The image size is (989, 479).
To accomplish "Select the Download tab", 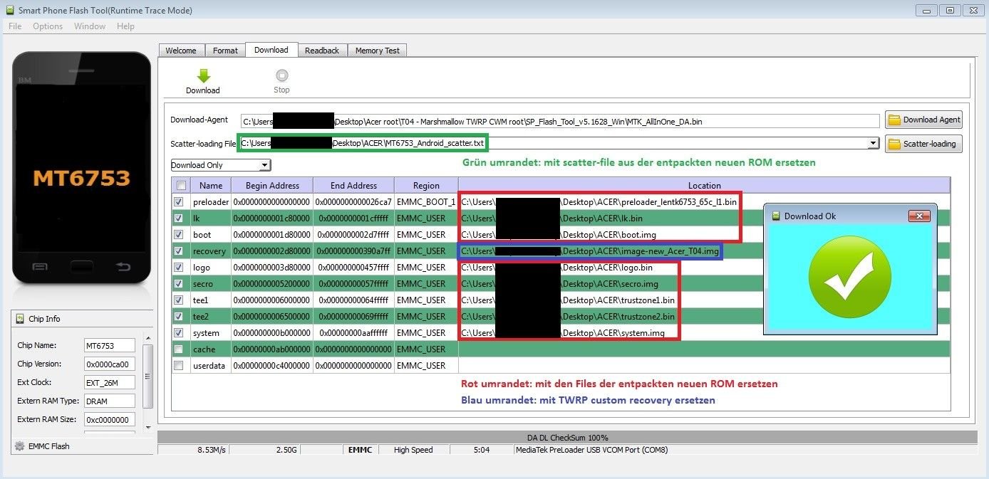I will coord(271,50).
